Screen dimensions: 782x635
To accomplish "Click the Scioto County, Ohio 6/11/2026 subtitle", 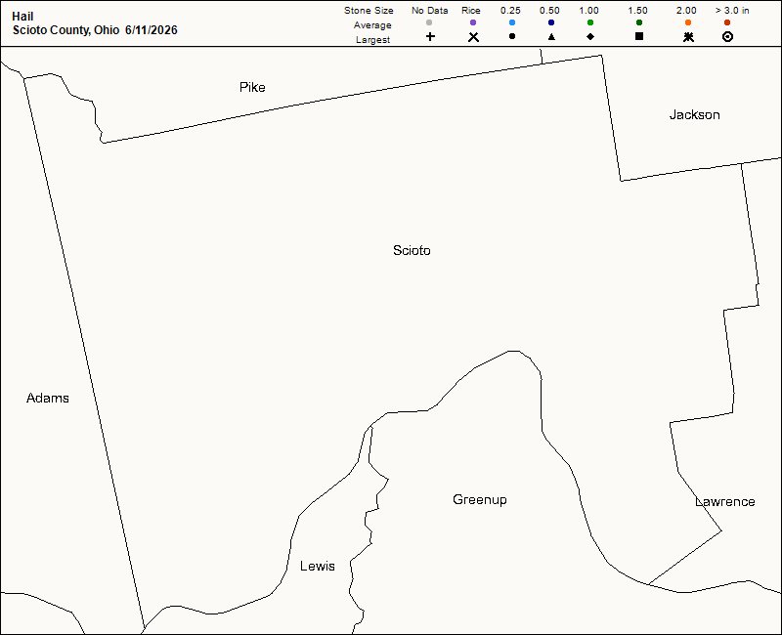I will click(x=95, y=30).
